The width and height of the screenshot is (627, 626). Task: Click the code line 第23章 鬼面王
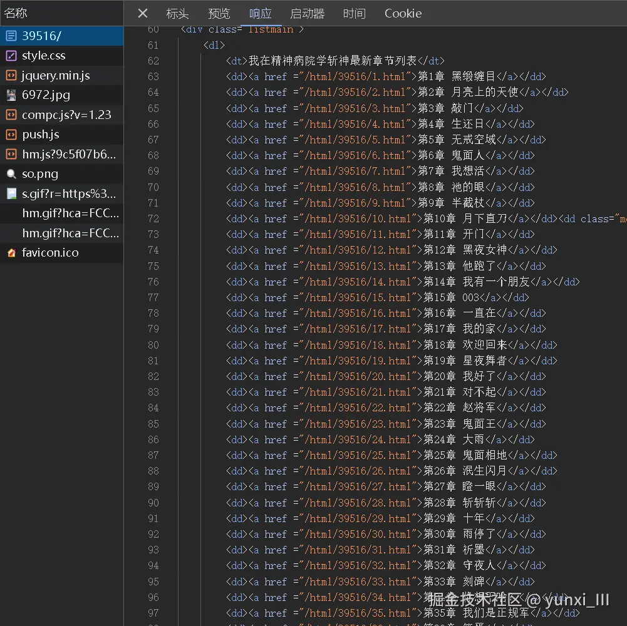386,424
